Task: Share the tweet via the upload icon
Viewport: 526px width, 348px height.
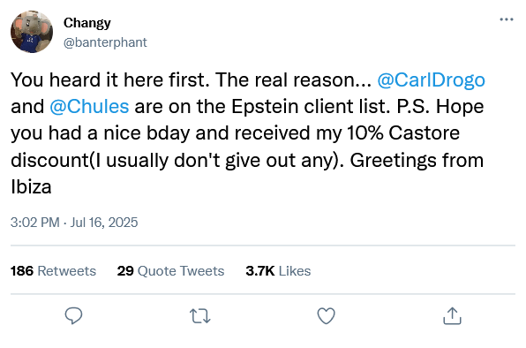Action: [452, 316]
